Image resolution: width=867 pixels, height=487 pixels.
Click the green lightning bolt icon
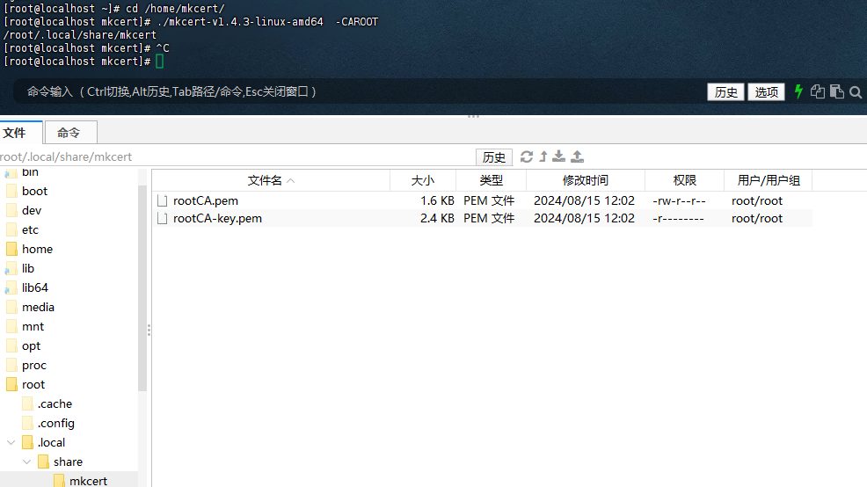(798, 91)
